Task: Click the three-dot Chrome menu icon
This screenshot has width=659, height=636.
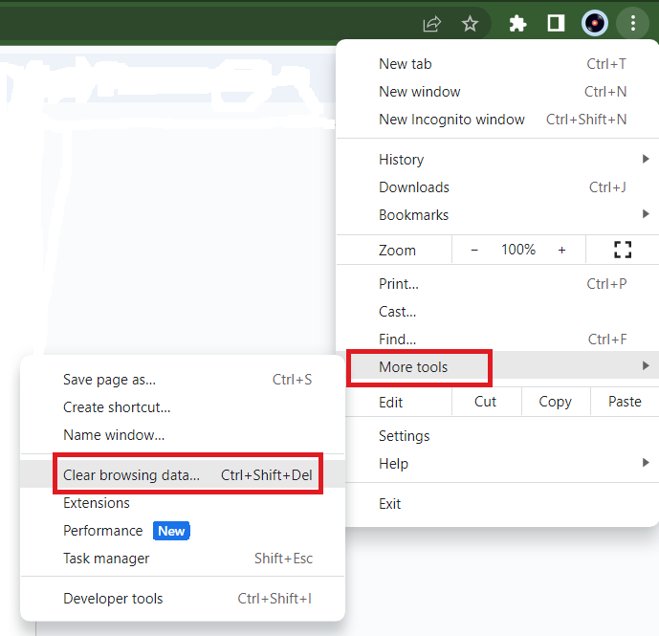Action: point(632,24)
